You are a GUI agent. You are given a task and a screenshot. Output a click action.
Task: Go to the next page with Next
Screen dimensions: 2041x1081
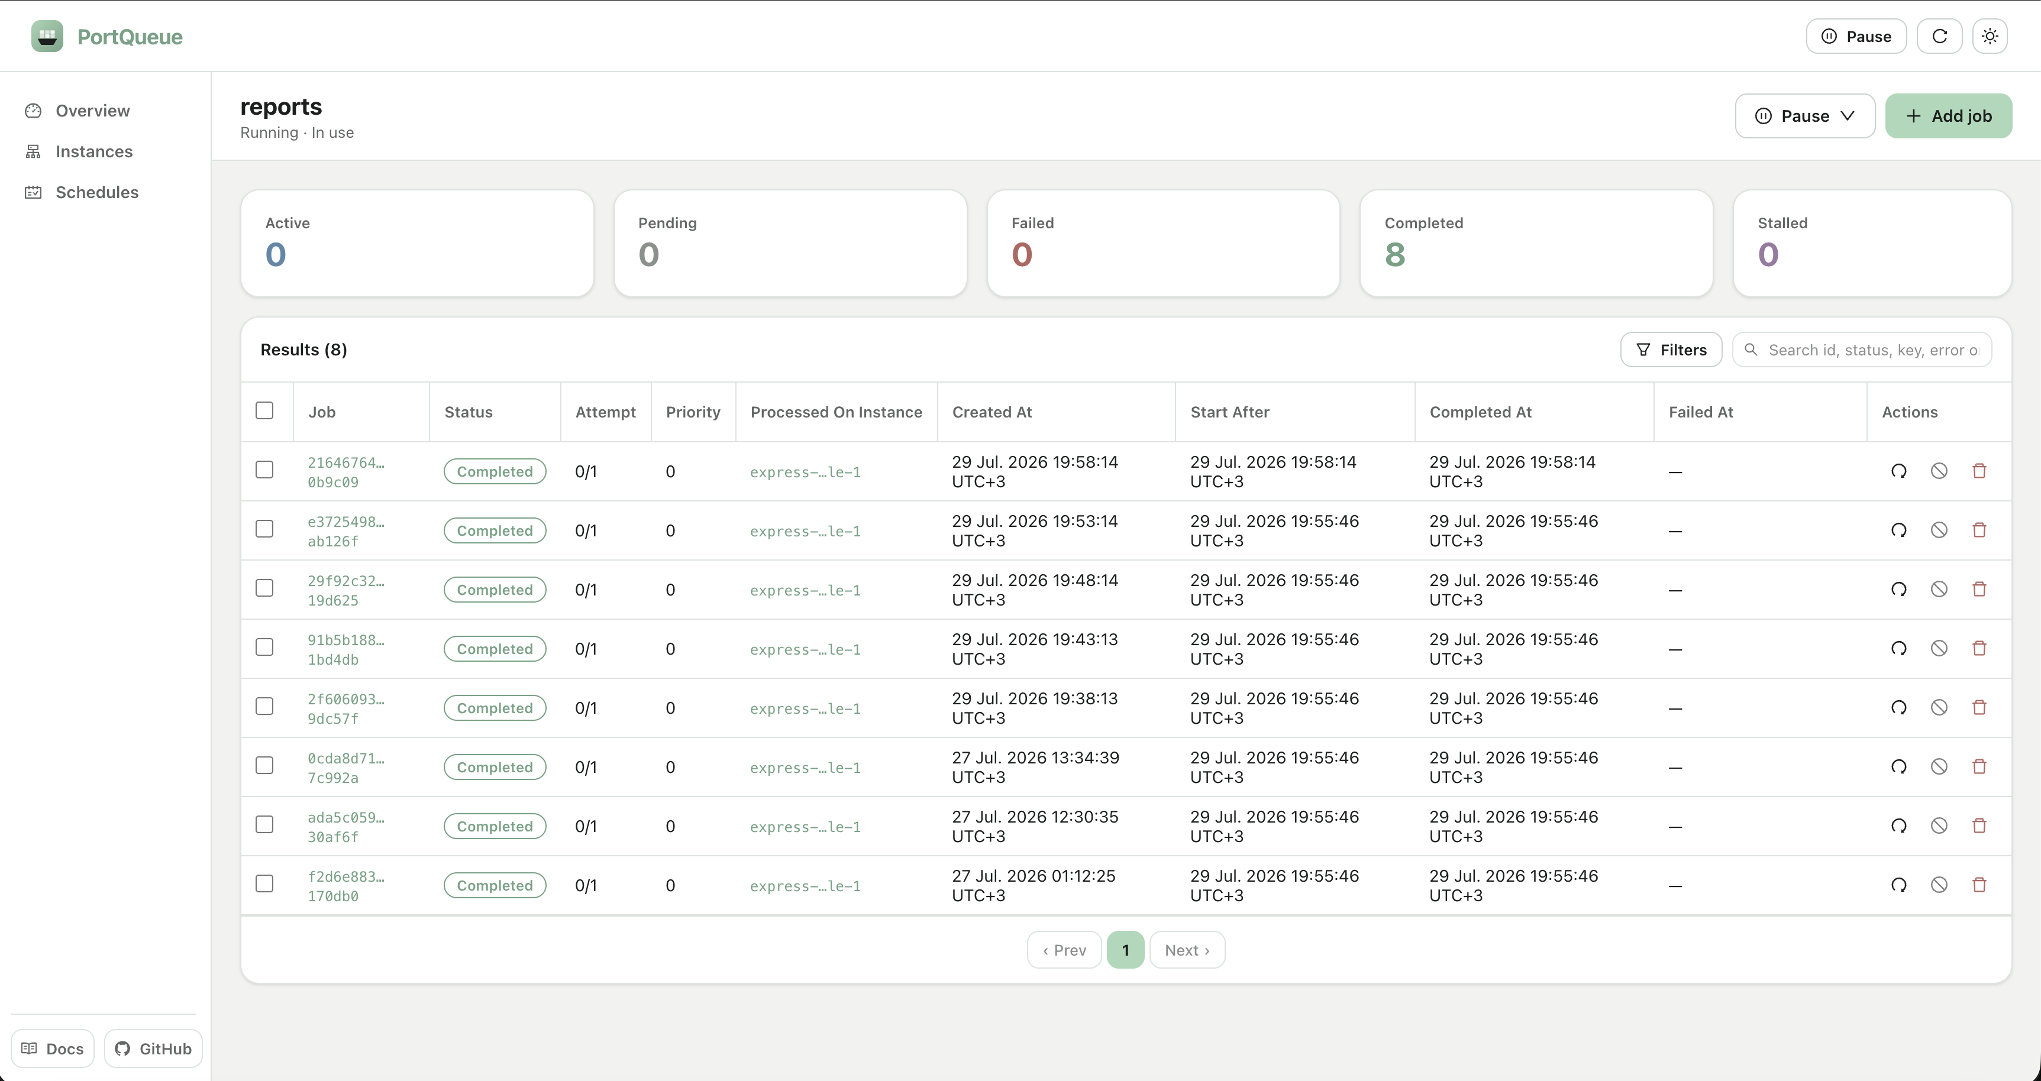point(1187,950)
